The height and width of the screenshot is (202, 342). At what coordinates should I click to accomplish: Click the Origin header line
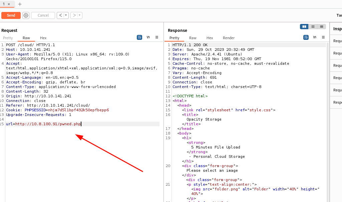pyautogui.click(x=39, y=96)
